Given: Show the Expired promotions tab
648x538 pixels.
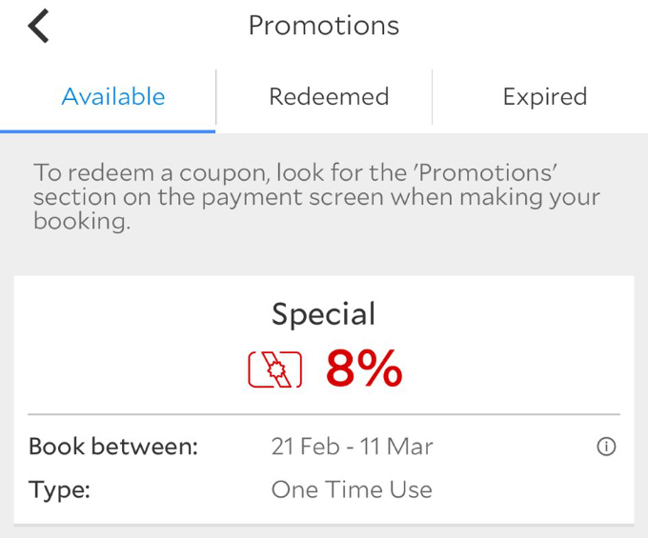Looking at the screenshot, I should click(x=545, y=96).
